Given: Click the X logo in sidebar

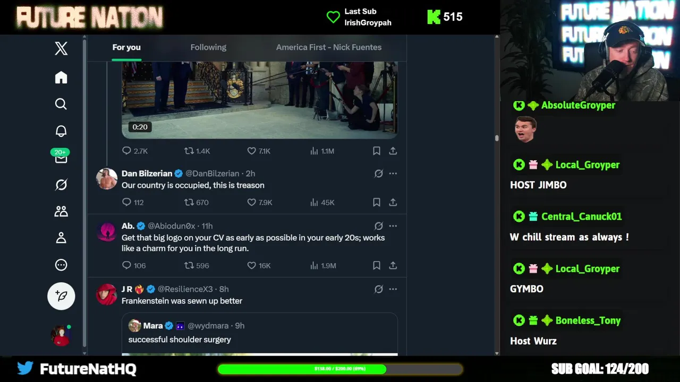Looking at the screenshot, I should tap(61, 48).
